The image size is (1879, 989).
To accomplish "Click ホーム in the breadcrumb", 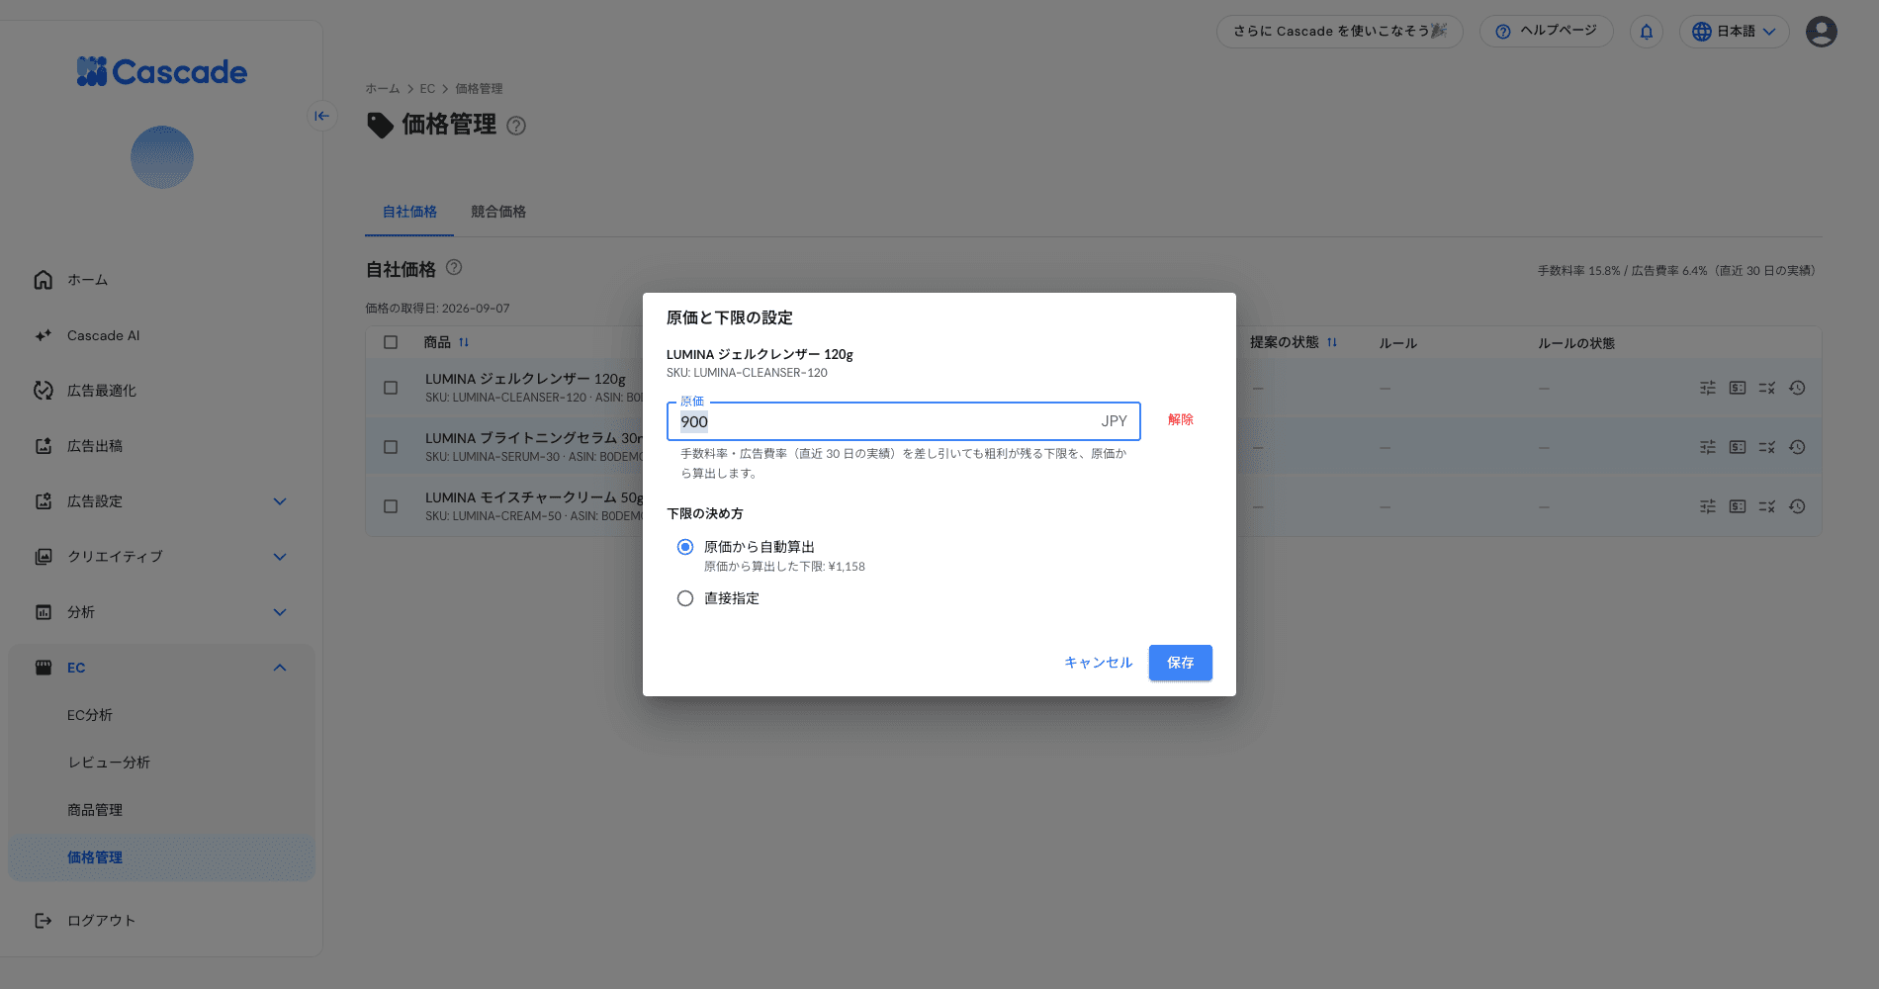I will pyautogui.click(x=383, y=89).
